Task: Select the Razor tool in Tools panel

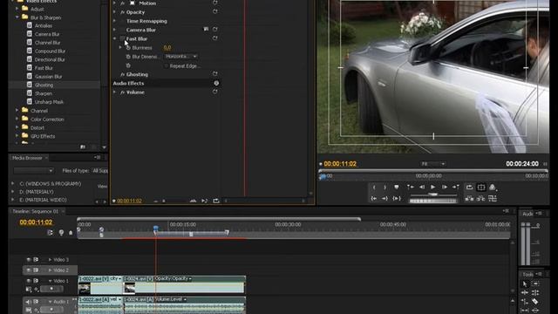Action: tap(534, 301)
